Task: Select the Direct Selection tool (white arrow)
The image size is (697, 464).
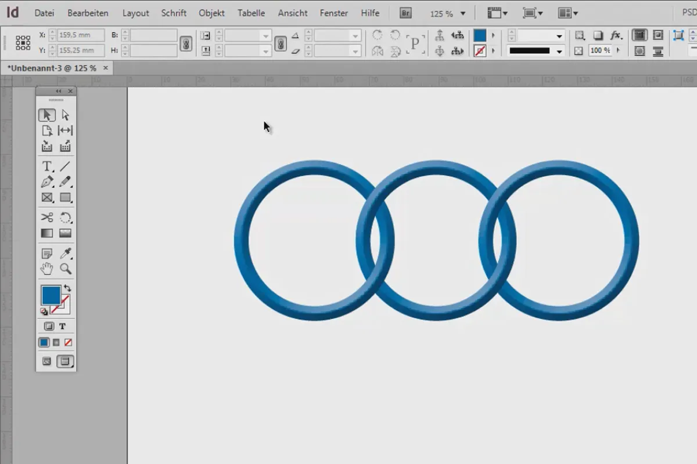Action: coord(65,115)
